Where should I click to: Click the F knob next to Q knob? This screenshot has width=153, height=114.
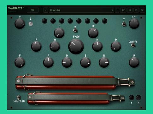click(36, 46)
